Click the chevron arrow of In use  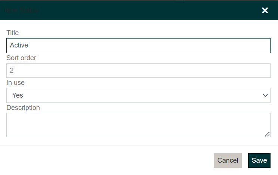click(265, 95)
